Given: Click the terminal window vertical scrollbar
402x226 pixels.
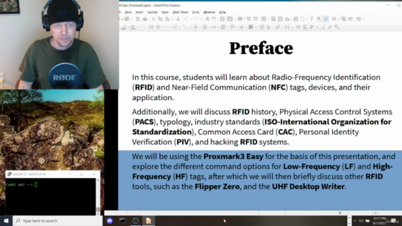Looking at the screenshot, I should point(98,196).
